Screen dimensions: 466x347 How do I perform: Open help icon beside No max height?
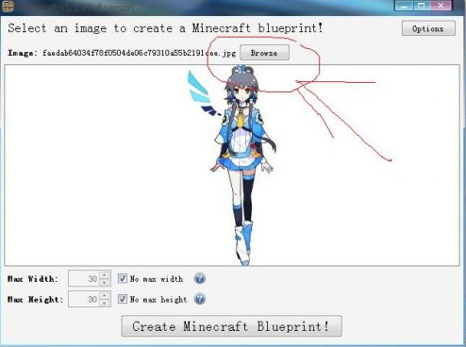(199, 299)
